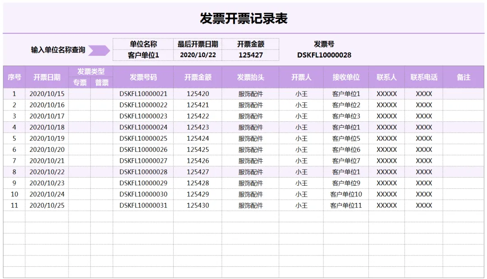This screenshot has width=487, height=279.
Task: Click receiving unit 客户单位10
Action: [346, 194]
